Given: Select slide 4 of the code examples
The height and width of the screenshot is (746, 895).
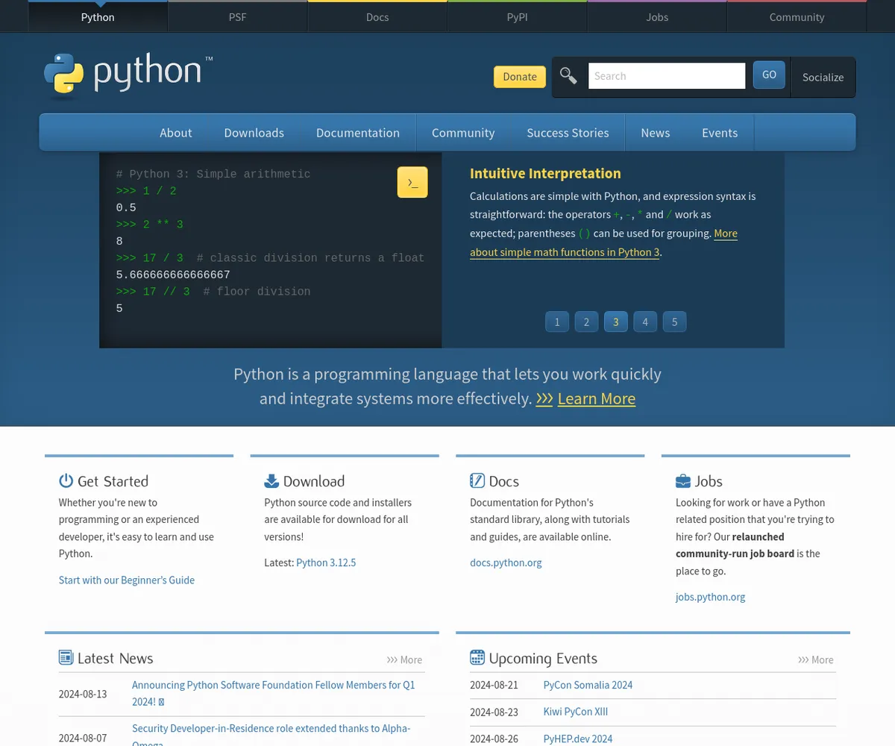Looking at the screenshot, I should point(645,322).
